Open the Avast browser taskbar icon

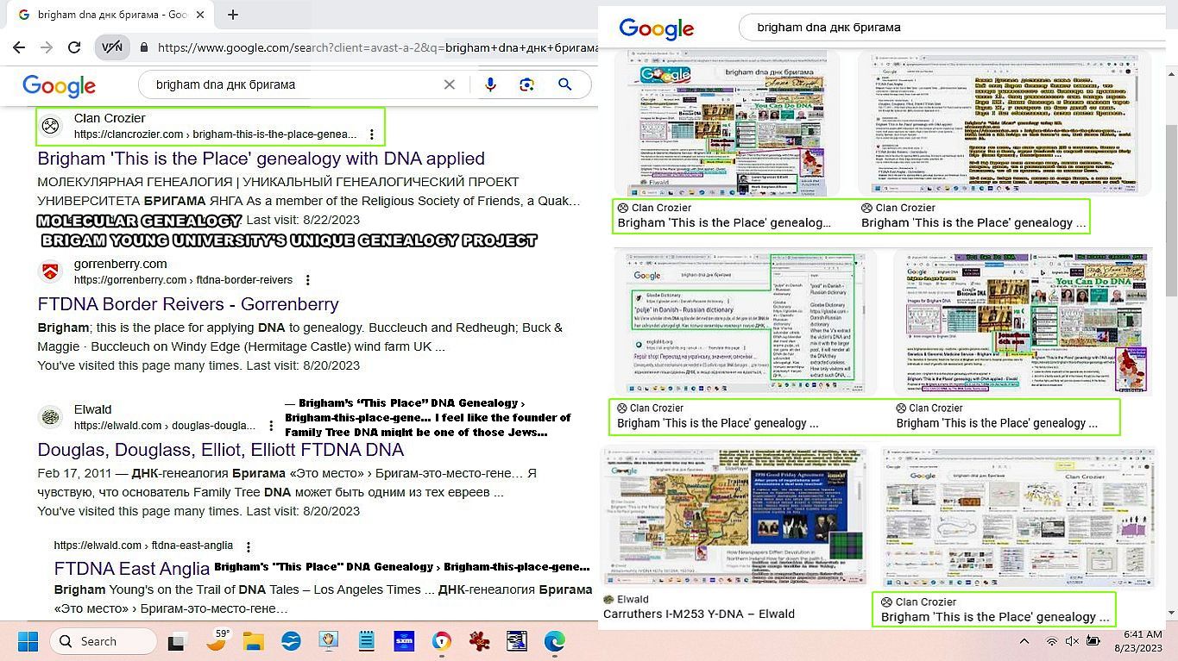coord(441,641)
